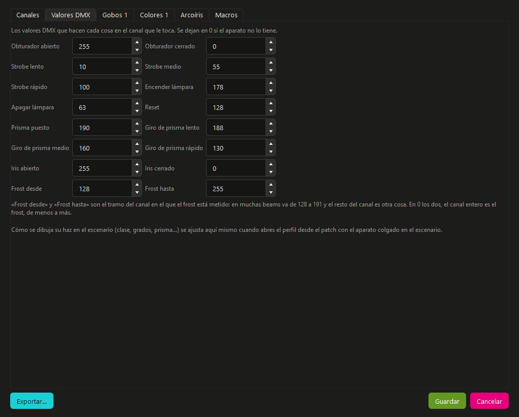The width and height of the screenshot is (519, 417).
Task: Decrease the Frost desde value
Action: (137, 192)
